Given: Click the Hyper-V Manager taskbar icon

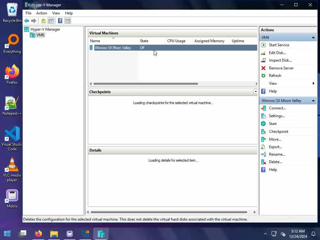Looking at the screenshot, I should point(101,233).
